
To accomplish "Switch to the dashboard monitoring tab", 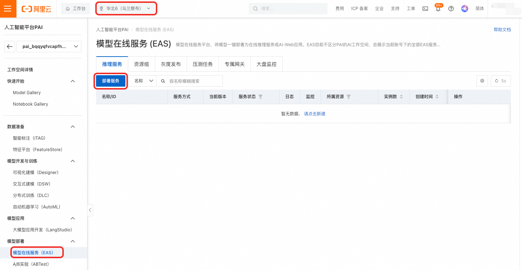I will pyautogui.click(x=267, y=64).
